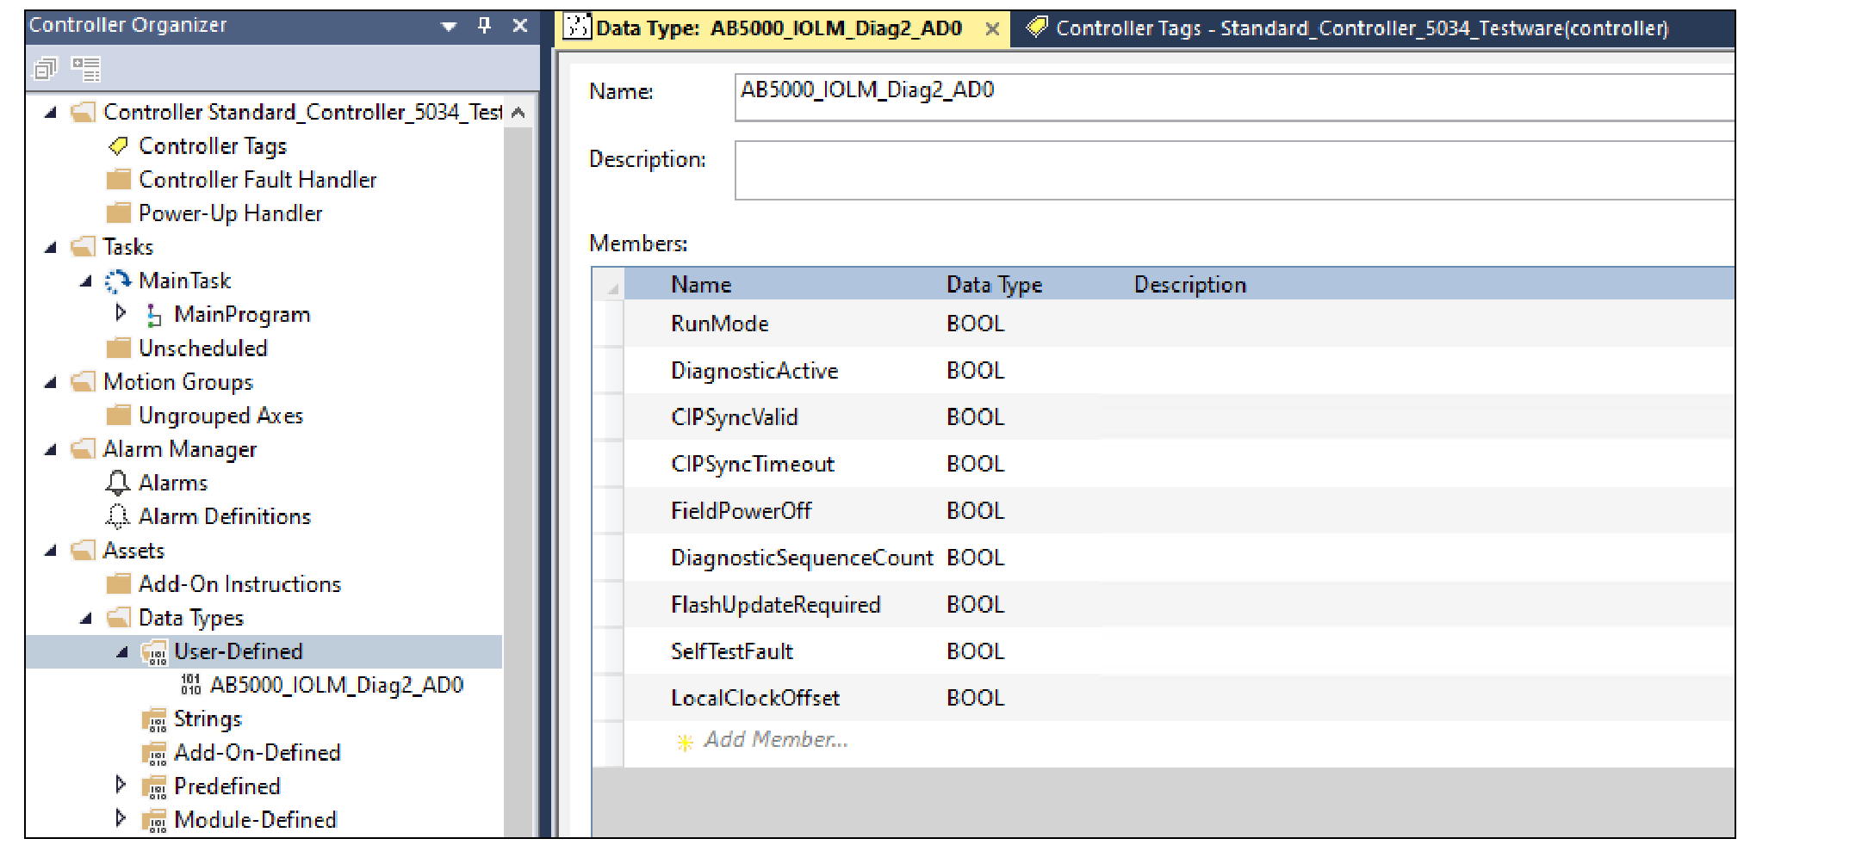Click the select-all corner of Members grid
Image resolution: width=1862 pixels, height=851 pixels.
point(608,284)
